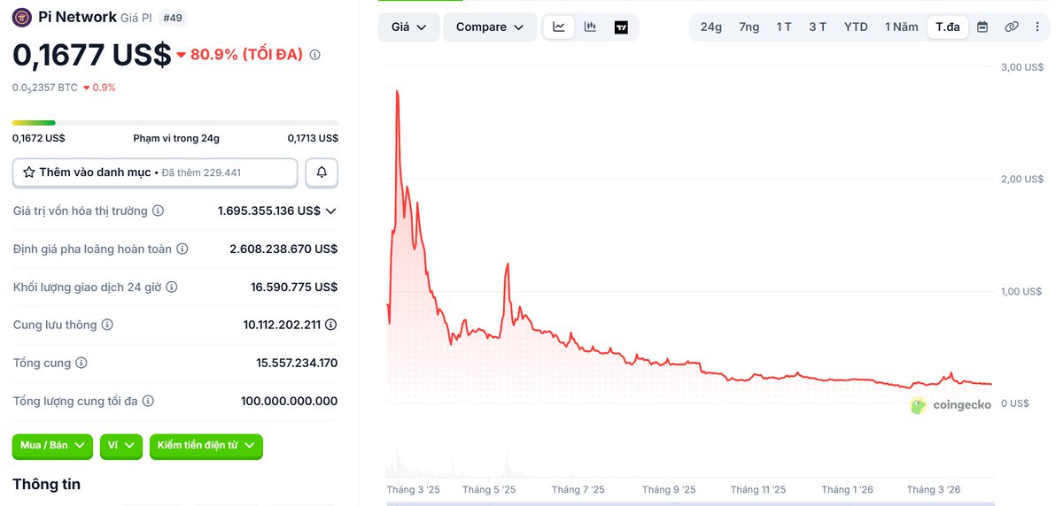Click the value 100.000.000.000
Viewport: 1063px width, 506px height.
(289, 402)
